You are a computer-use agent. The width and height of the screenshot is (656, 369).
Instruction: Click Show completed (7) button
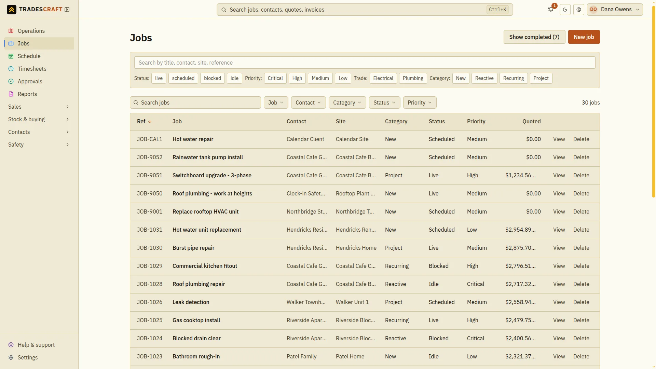pos(534,37)
